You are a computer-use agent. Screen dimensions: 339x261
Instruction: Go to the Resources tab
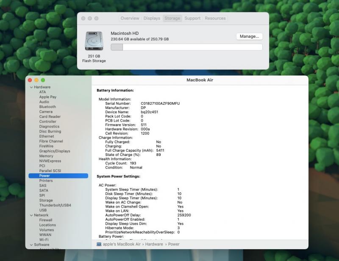tap(215, 18)
